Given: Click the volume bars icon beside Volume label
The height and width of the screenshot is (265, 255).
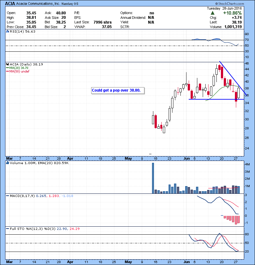Looking at the screenshot, I should (7, 163).
